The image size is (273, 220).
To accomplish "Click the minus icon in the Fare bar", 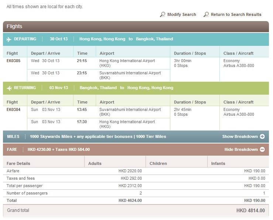I will pyautogui.click(x=262, y=149).
